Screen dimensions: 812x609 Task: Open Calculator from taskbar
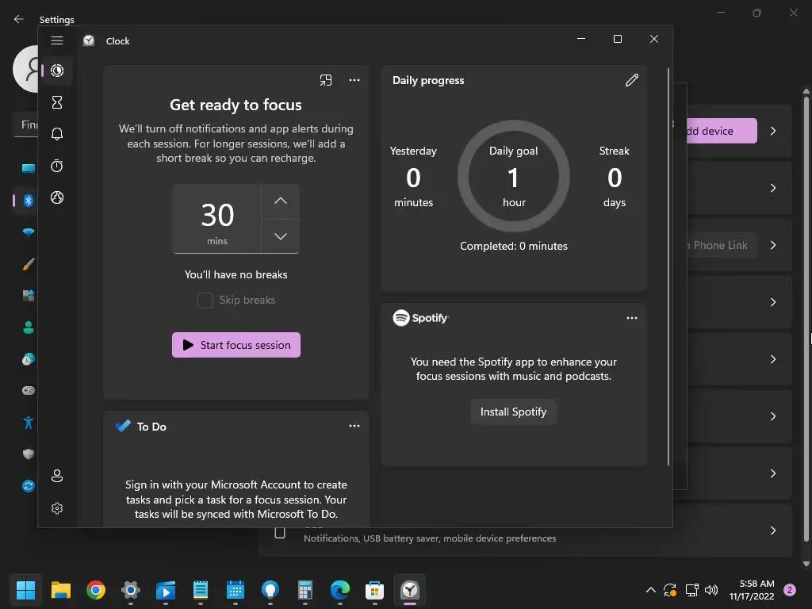pos(305,590)
